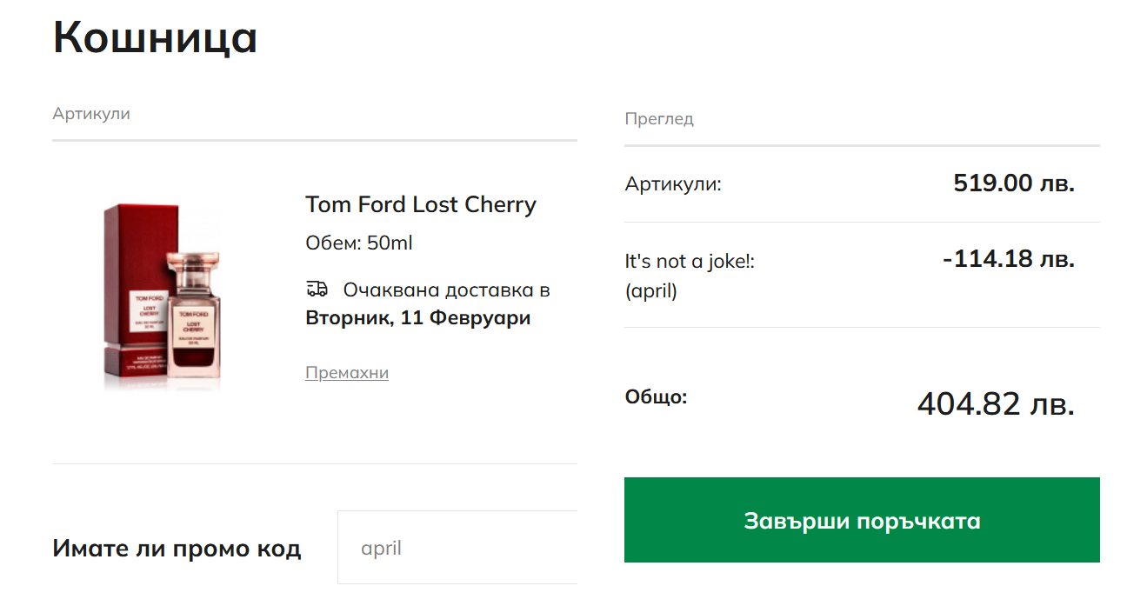Select the Обем: 50ml volume text
Screen dimensions: 1127x606
coord(359,243)
